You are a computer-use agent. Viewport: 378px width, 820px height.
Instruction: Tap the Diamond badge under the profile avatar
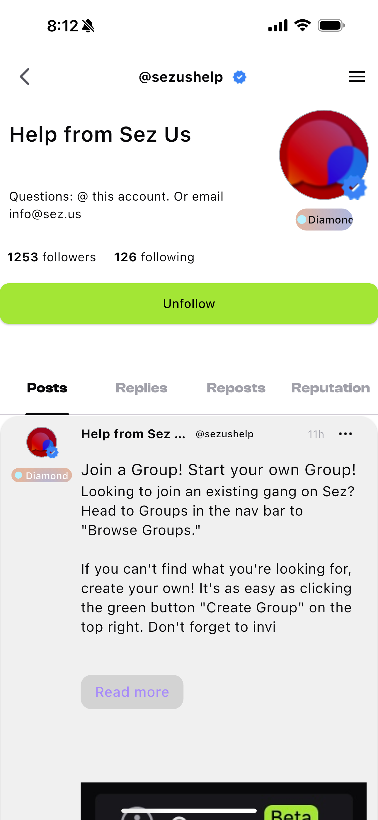pos(324,220)
